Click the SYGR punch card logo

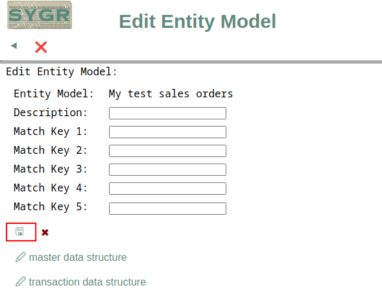click(x=40, y=15)
